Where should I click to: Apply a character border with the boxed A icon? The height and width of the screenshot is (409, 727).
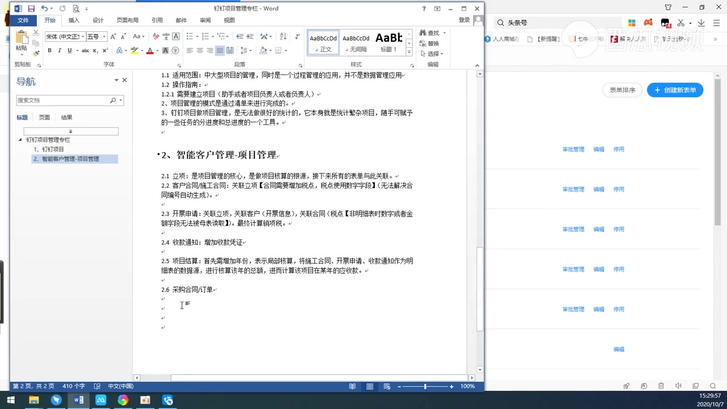176,36
